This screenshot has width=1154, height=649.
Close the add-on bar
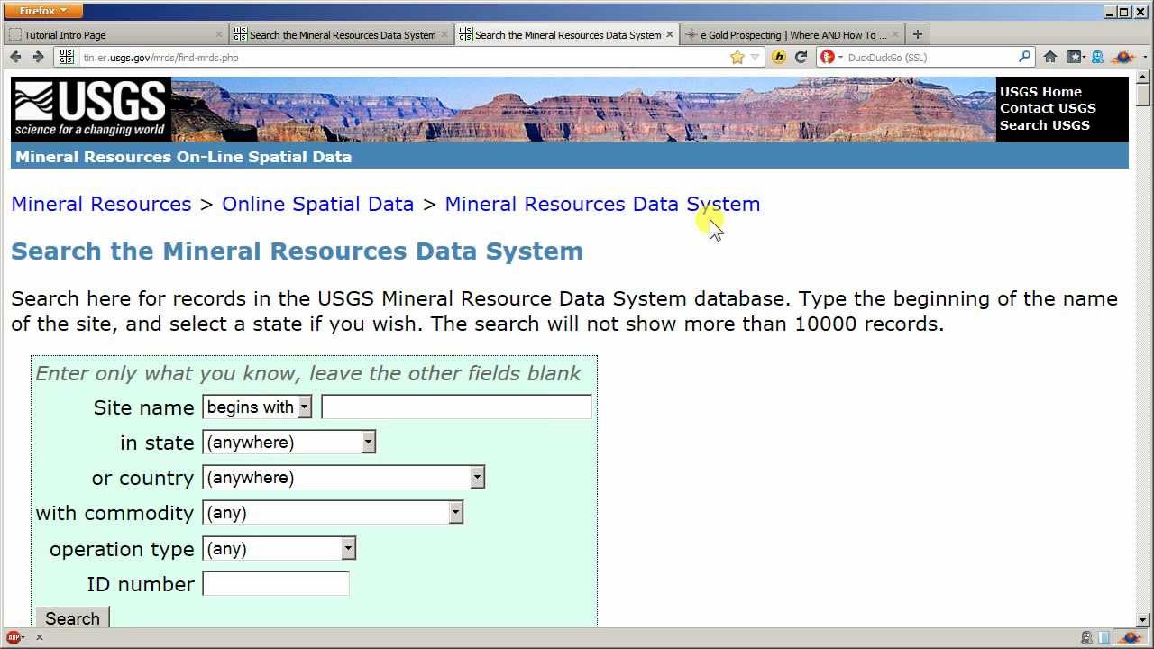40,637
